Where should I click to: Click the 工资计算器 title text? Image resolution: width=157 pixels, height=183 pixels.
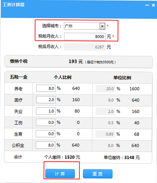[14, 5]
